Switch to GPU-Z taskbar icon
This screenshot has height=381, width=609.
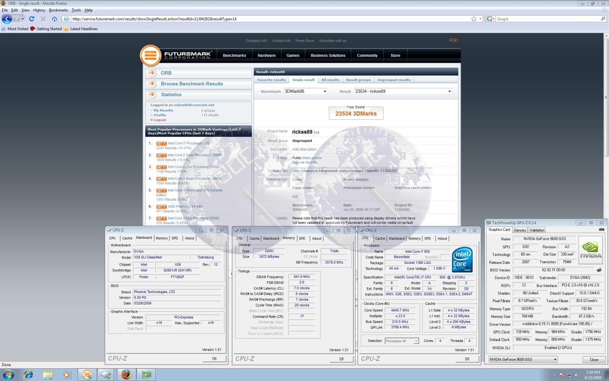click(x=147, y=374)
